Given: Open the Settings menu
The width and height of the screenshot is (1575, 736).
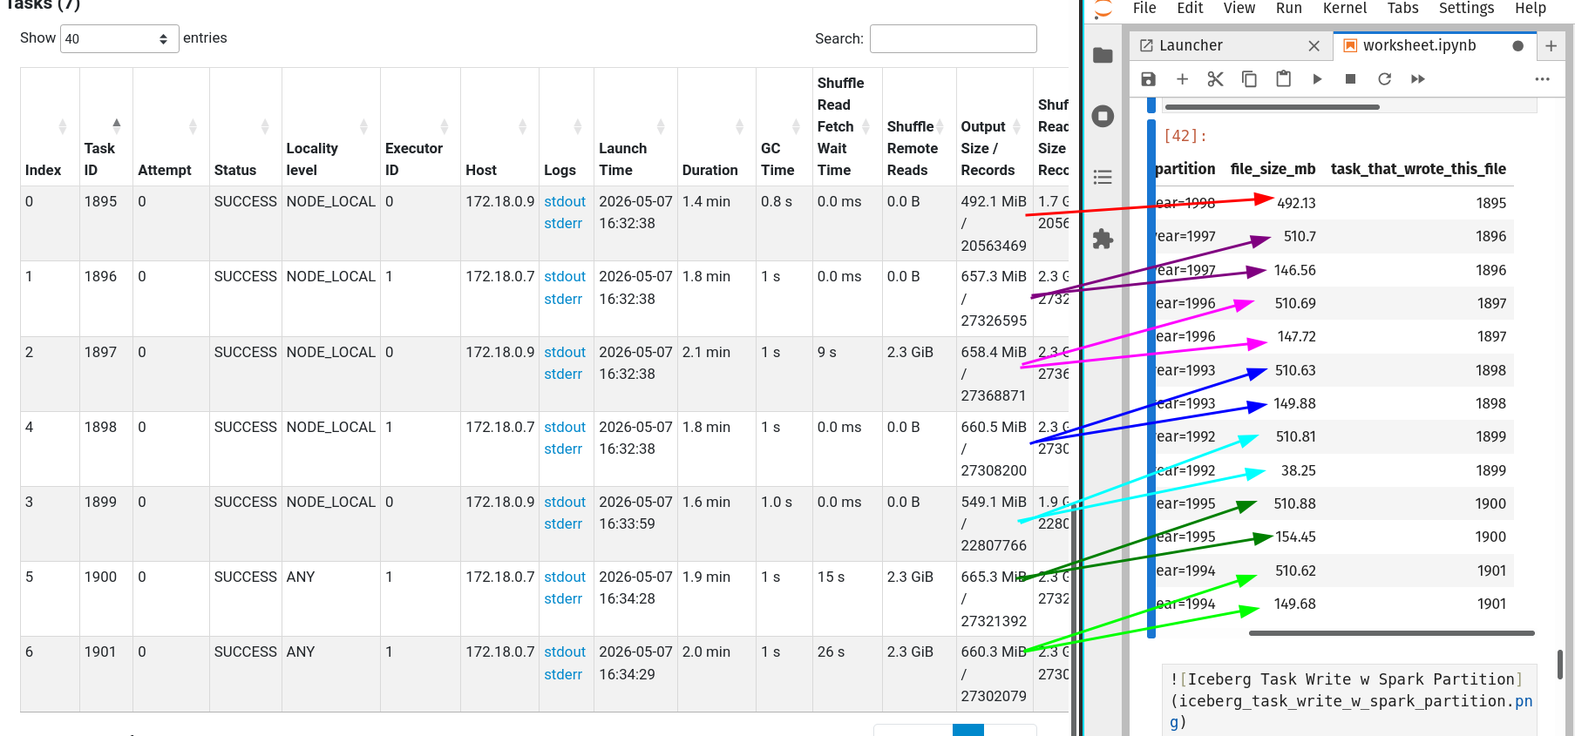Looking at the screenshot, I should coord(1466,8).
